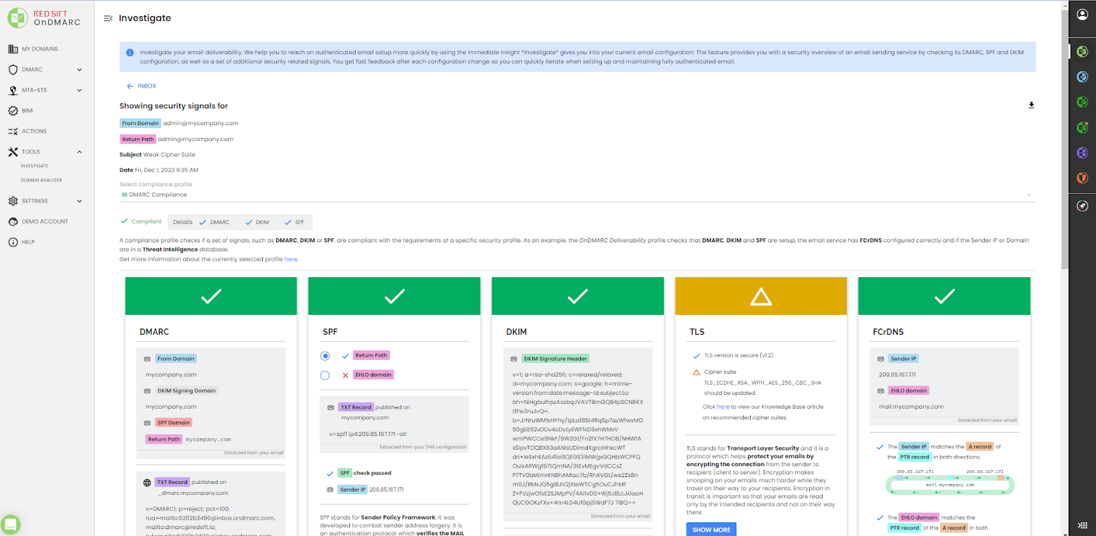Viewport: 1096px width, 536px height.
Task: Click the envelope icon beside Sender IP in SPF card
Action: [x=331, y=490]
